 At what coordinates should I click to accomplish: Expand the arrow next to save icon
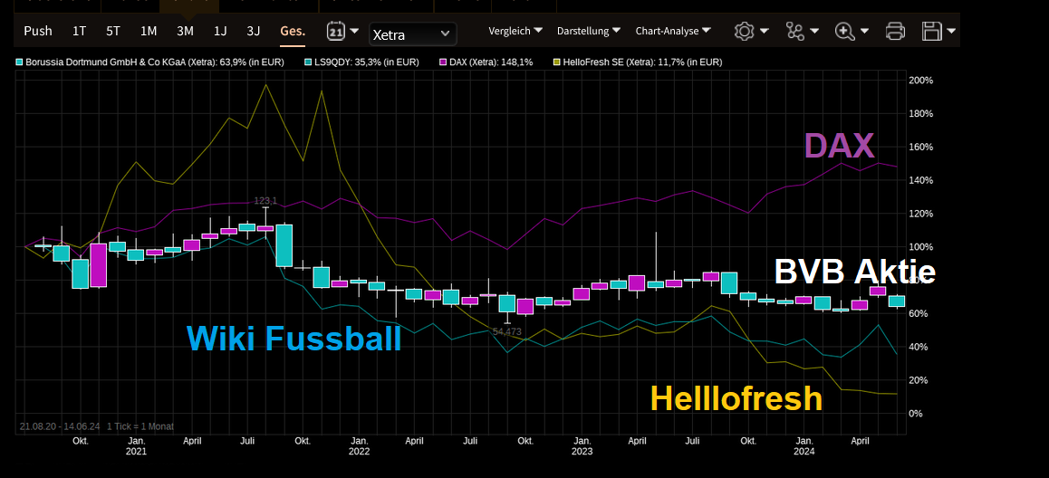point(950,31)
